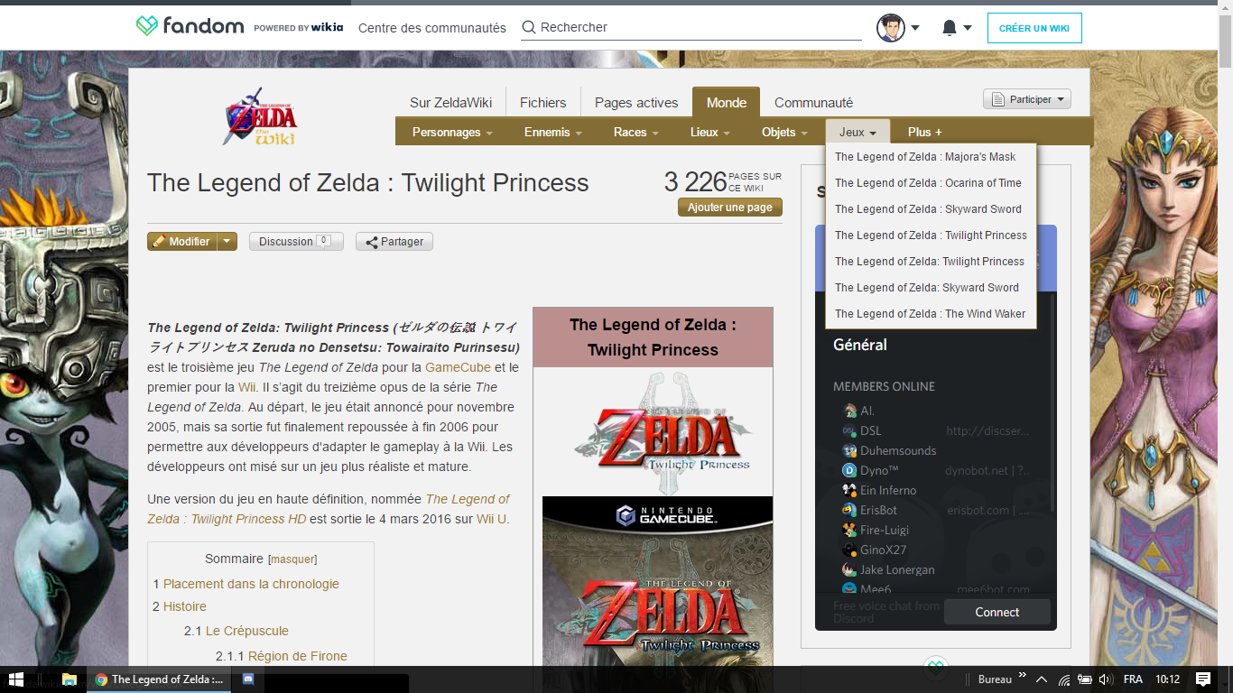This screenshot has width=1233, height=693.
Task: Open the GameCube link in article
Action: click(x=458, y=367)
